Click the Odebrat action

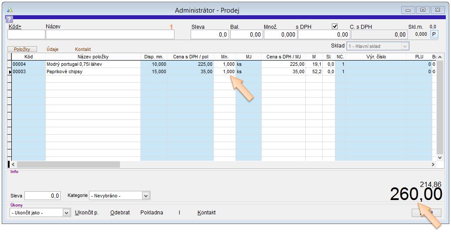pyautogui.click(x=120, y=213)
